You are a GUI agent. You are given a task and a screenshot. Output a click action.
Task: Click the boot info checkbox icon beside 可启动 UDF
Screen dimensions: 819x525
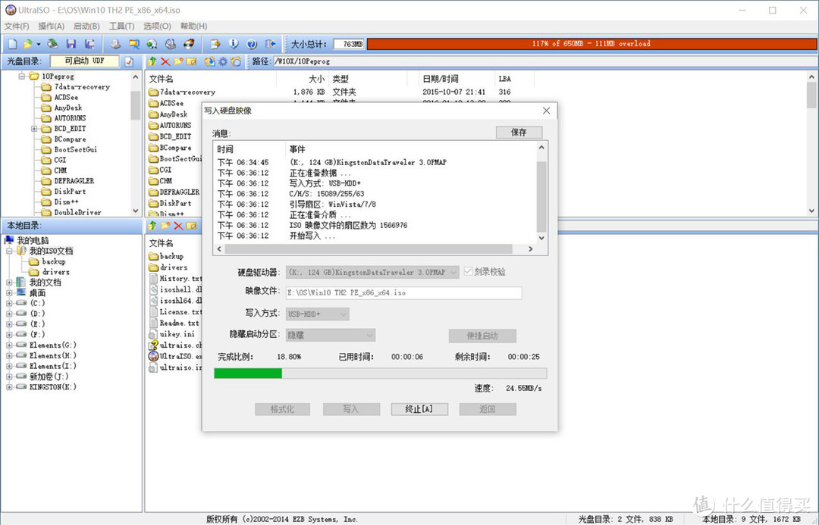(x=129, y=61)
